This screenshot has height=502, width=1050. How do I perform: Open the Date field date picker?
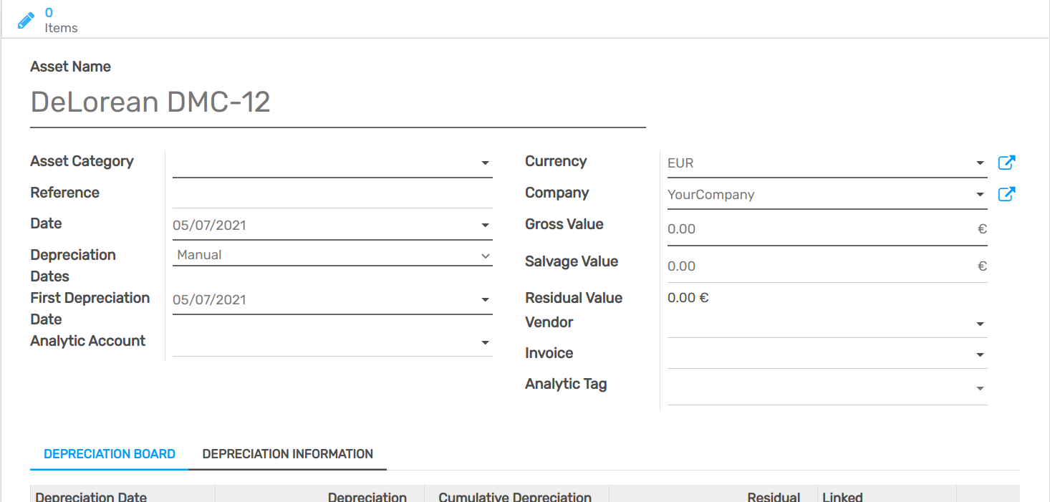pyautogui.click(x=486, y=225)
